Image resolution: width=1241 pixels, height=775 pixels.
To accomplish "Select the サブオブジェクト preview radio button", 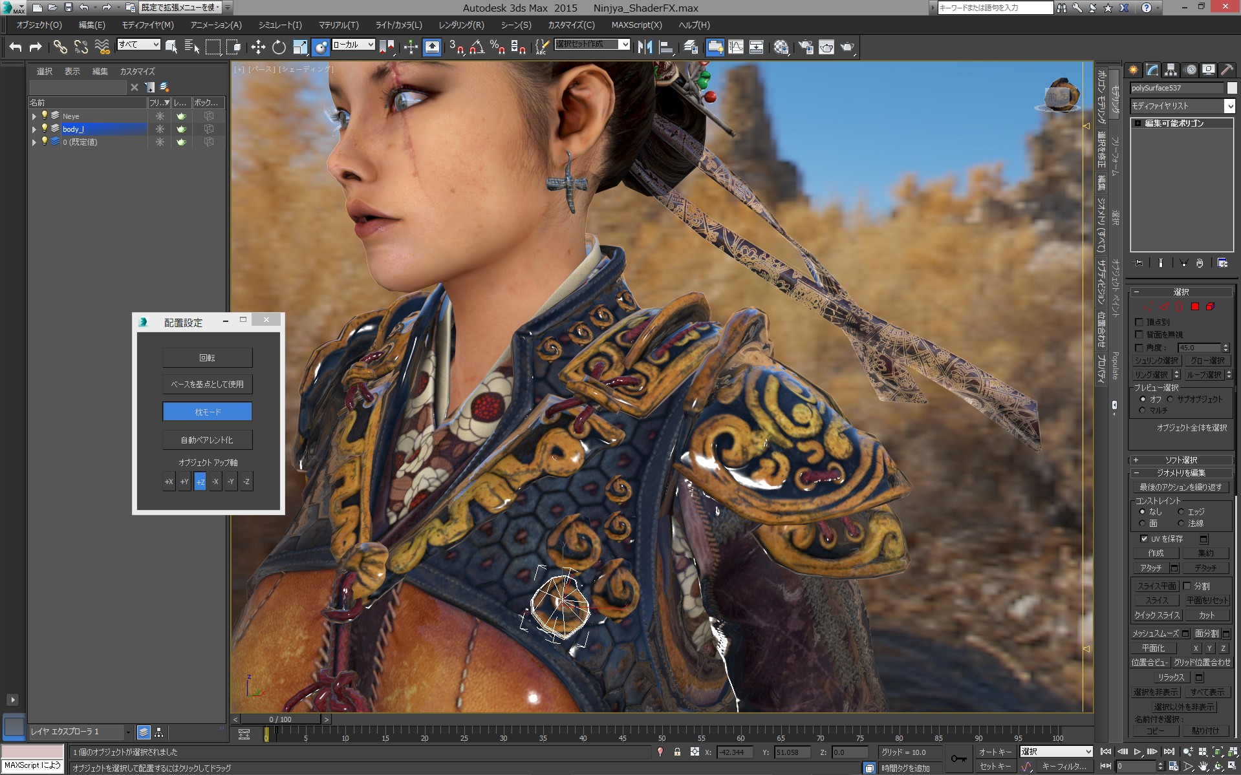I will tap(1170, 399).
